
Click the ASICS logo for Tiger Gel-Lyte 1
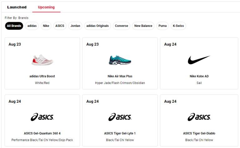[x=120, y=117]
